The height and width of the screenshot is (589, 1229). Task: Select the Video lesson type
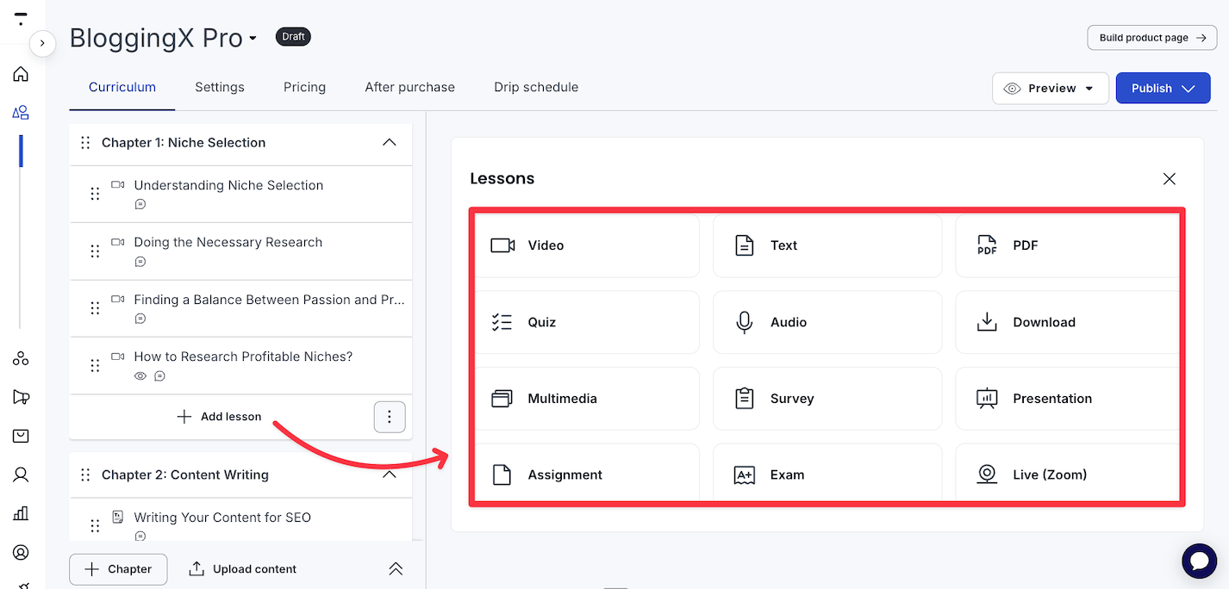(x=586, y=245)
